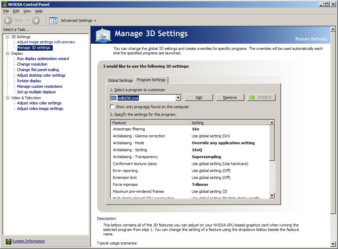The width and height of the screenshot is (338, 249).
Task: Select the Error reporting row
Action: click(x=190, y=171)
